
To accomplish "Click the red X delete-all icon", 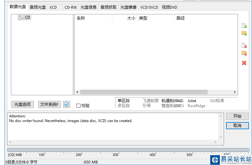I will [x=244, y=63].
